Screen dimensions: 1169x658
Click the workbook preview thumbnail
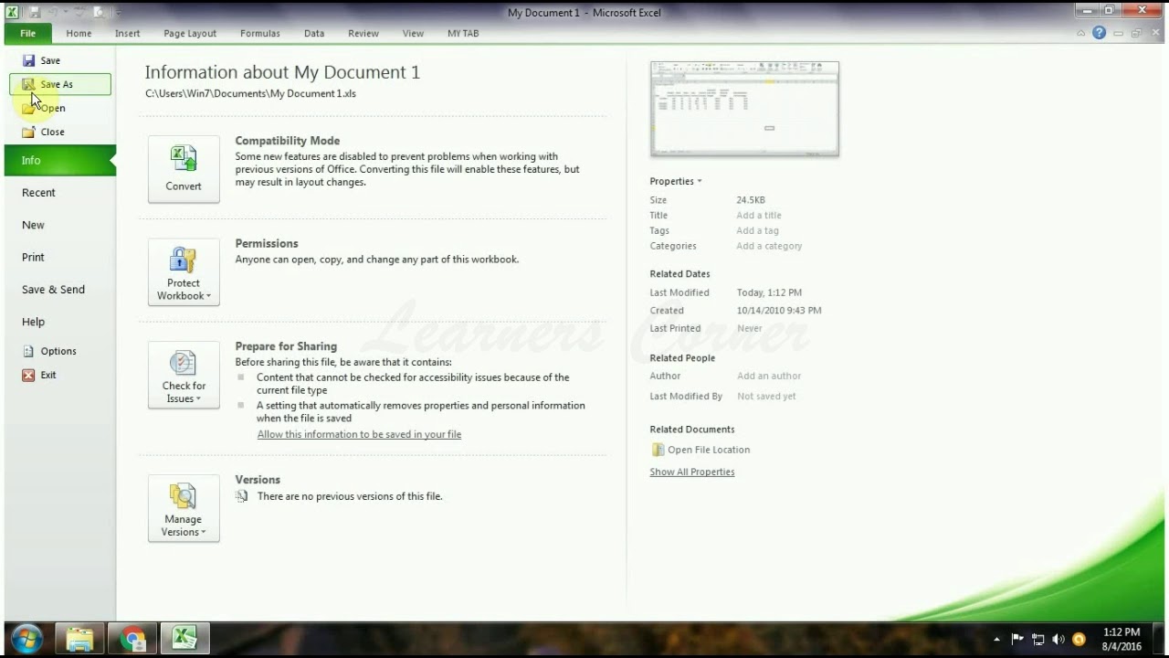click(744, 110)
